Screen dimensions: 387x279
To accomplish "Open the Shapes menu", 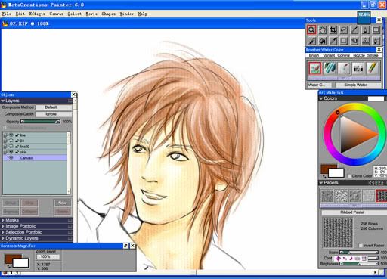I will pos(109,14).
